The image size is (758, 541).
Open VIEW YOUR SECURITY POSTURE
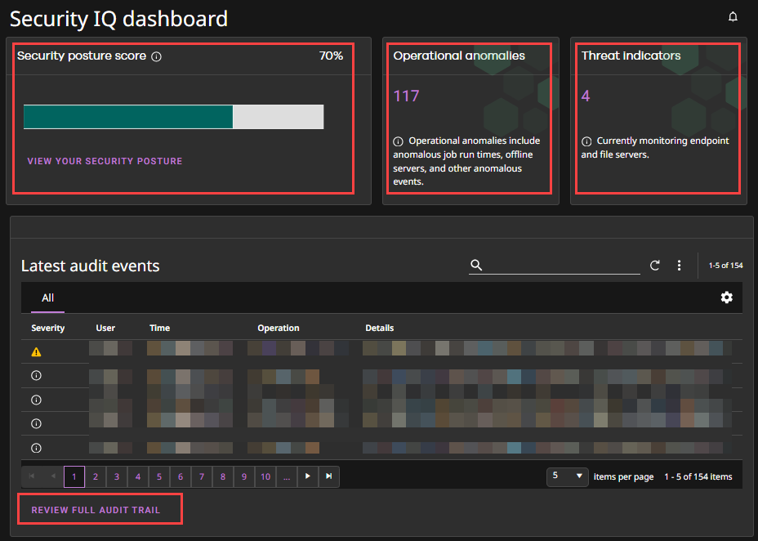click(105, 161)
